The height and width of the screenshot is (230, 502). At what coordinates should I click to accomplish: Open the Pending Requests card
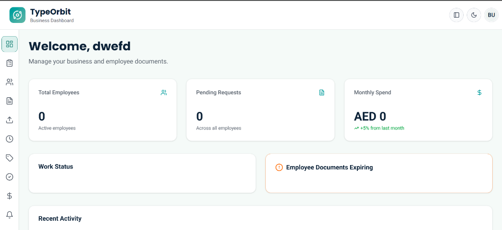tap(260, 110)
